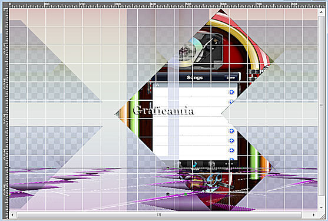Click the Graficamia watermark text

point(163,110)
